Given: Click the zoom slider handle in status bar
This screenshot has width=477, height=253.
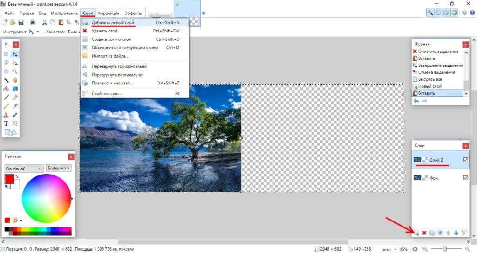Looking at the screenshot, I should (x=445, y=249).
